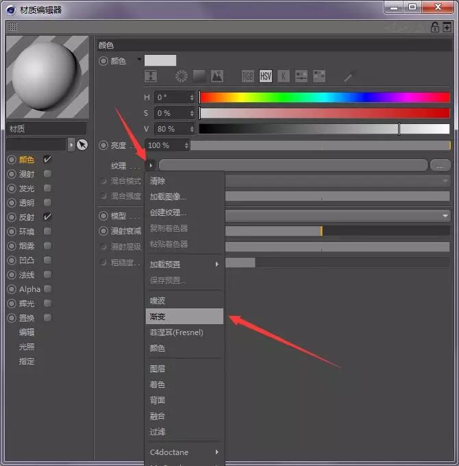Open the color swatches icon
Image resolution: width=459 pixels, height=466 pixels.
pos(319,76)
